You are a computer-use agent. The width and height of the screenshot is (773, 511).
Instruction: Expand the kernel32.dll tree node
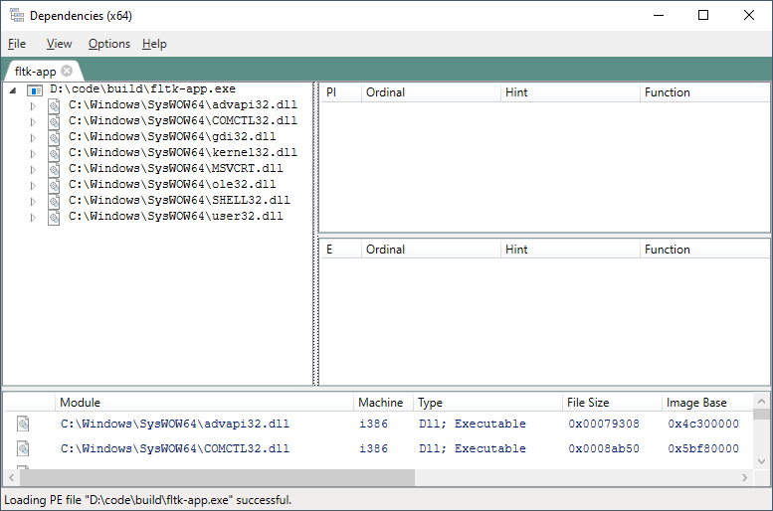point(33,153)
